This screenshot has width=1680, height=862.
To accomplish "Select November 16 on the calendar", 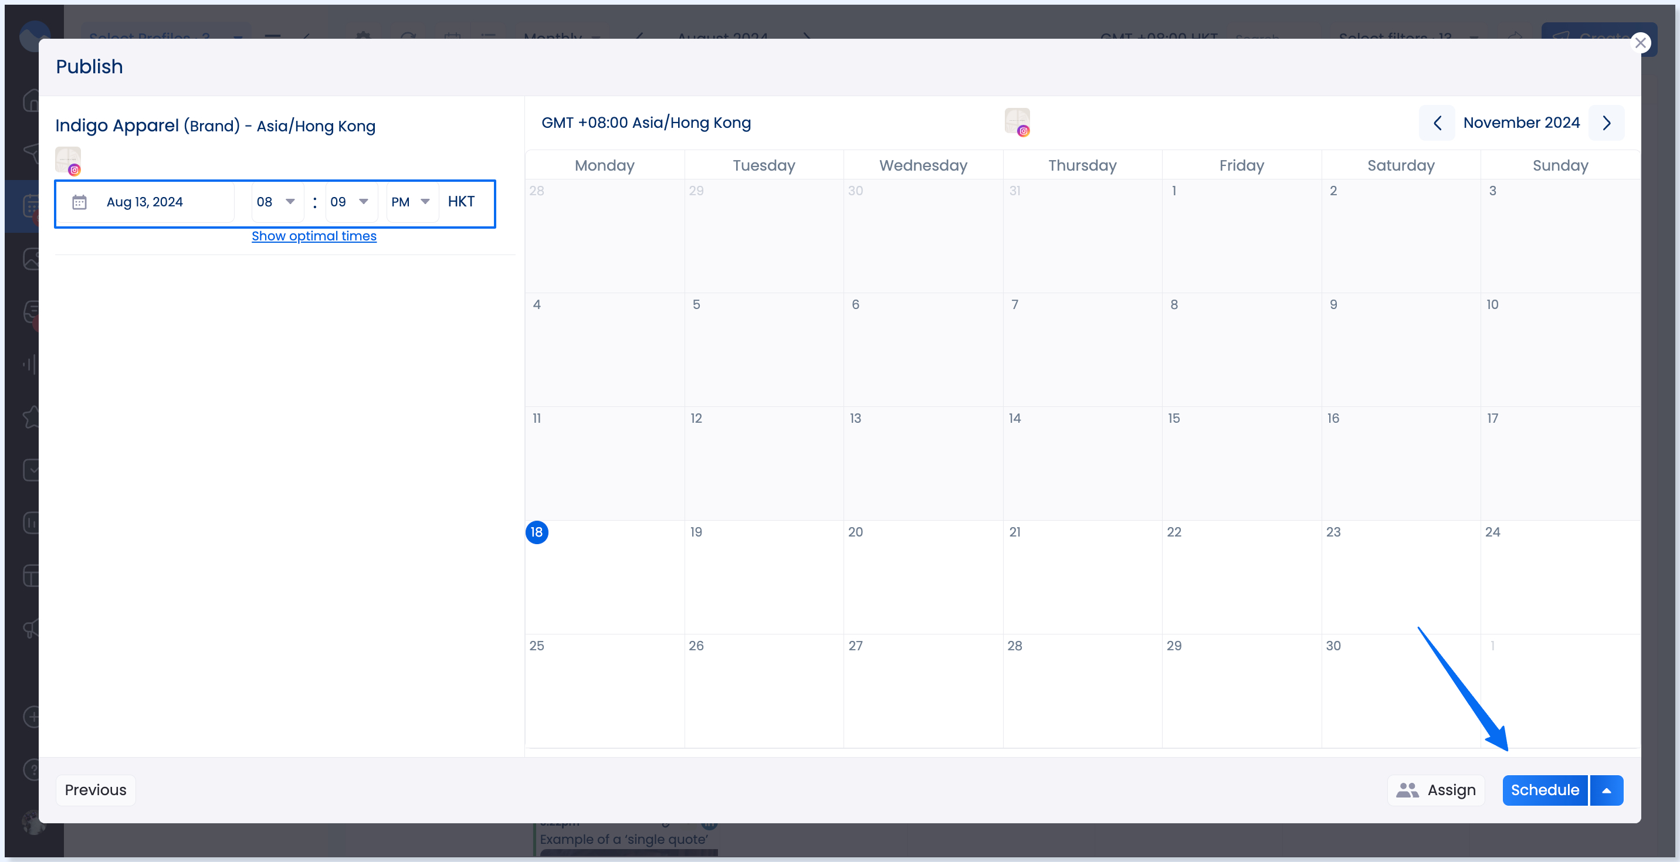I will [1400, 463].
